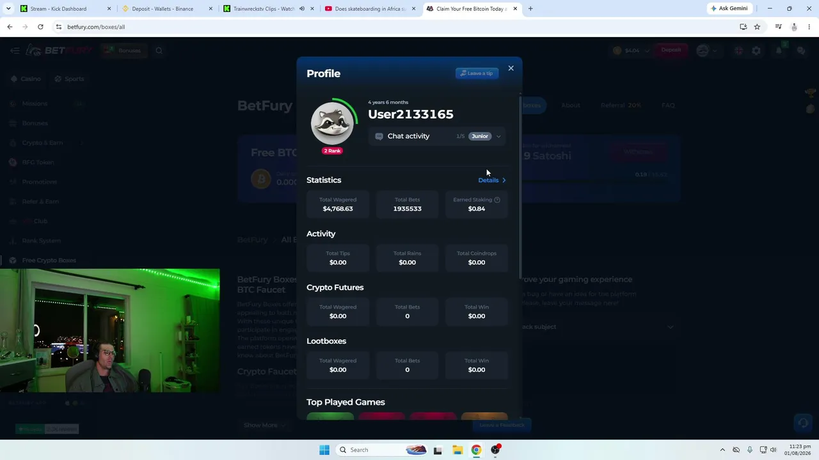Expand the Show More section

tap(264, 425)
